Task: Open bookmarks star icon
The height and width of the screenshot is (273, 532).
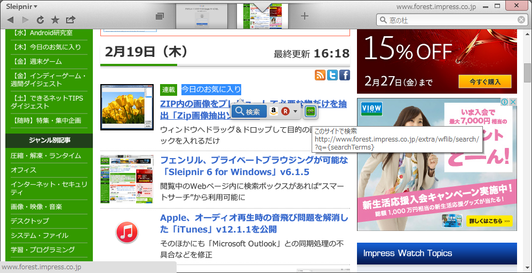Action: click(55, 20)
